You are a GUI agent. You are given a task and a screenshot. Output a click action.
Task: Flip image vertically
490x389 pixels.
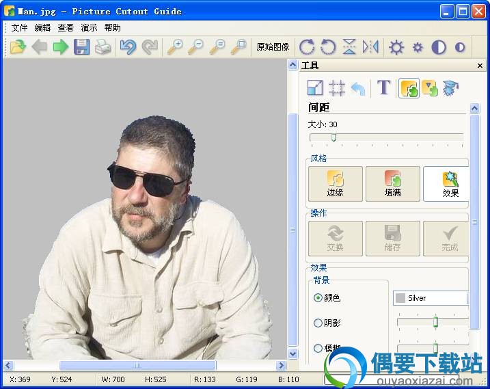[x=349, y=47]
